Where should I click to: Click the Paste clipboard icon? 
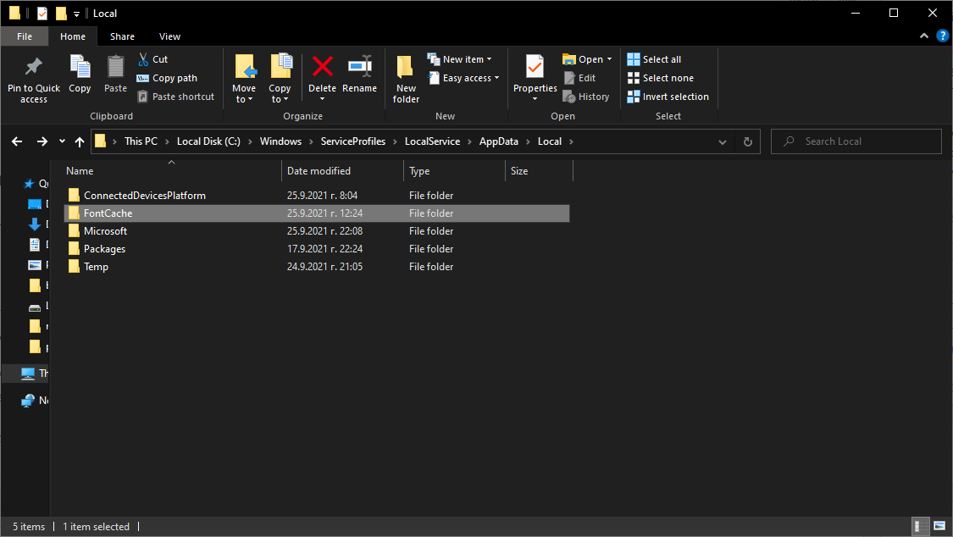click(x=116, y=68)
